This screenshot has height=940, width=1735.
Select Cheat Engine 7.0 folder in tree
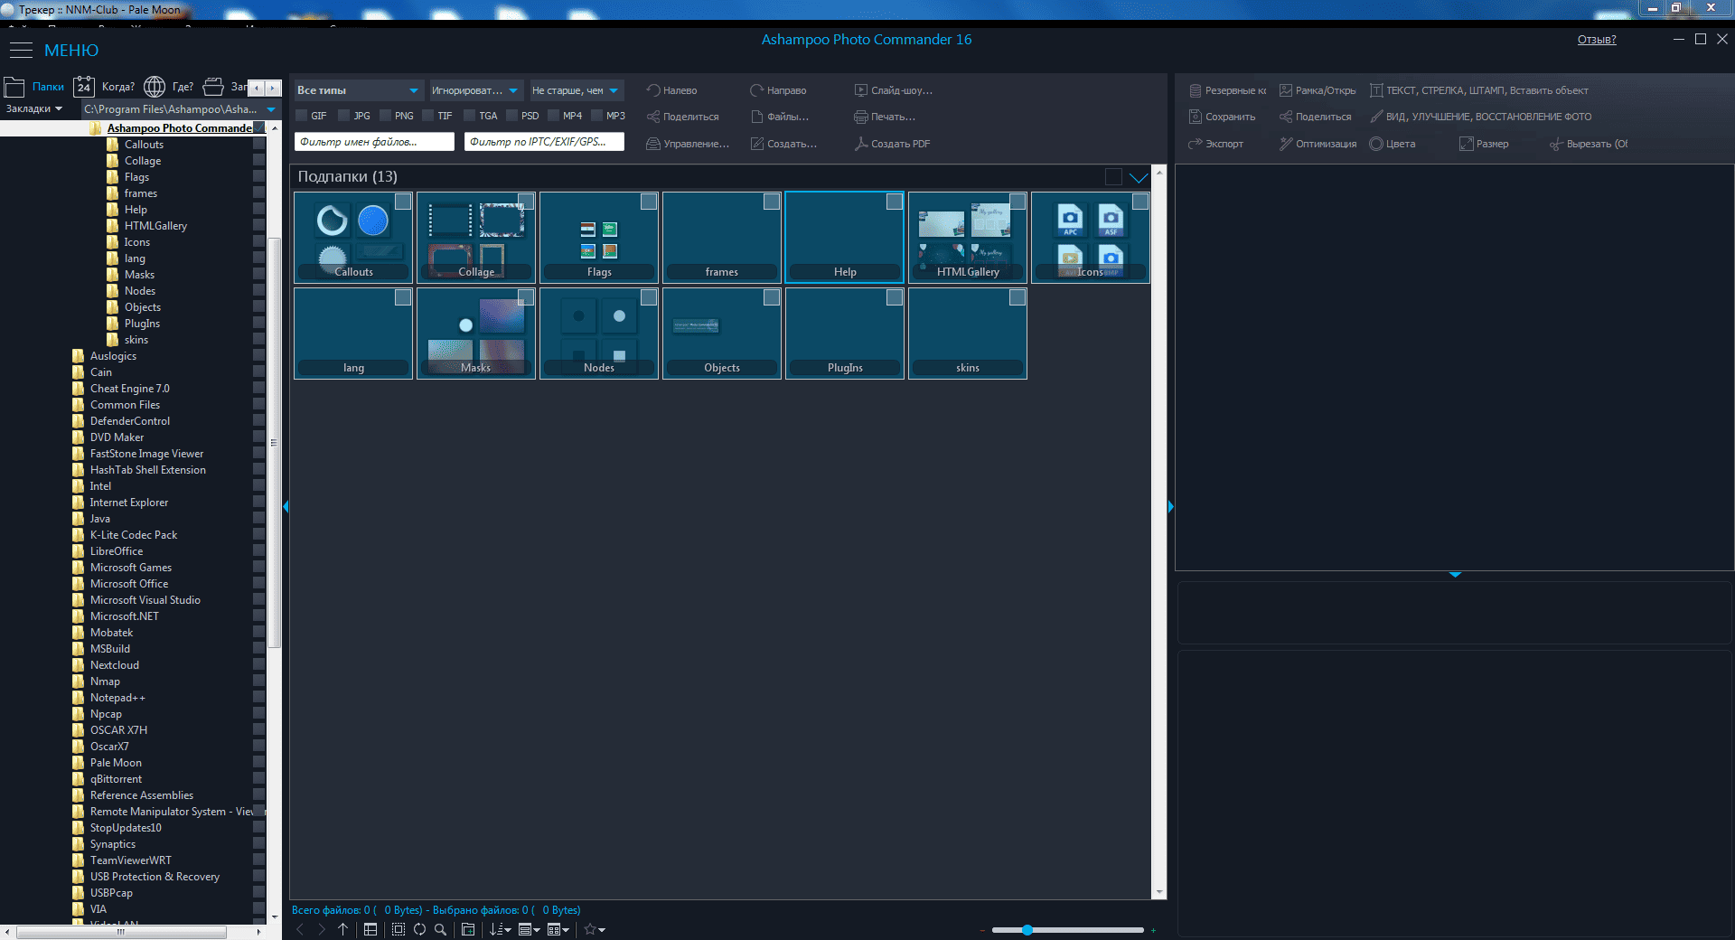point(129,389)
